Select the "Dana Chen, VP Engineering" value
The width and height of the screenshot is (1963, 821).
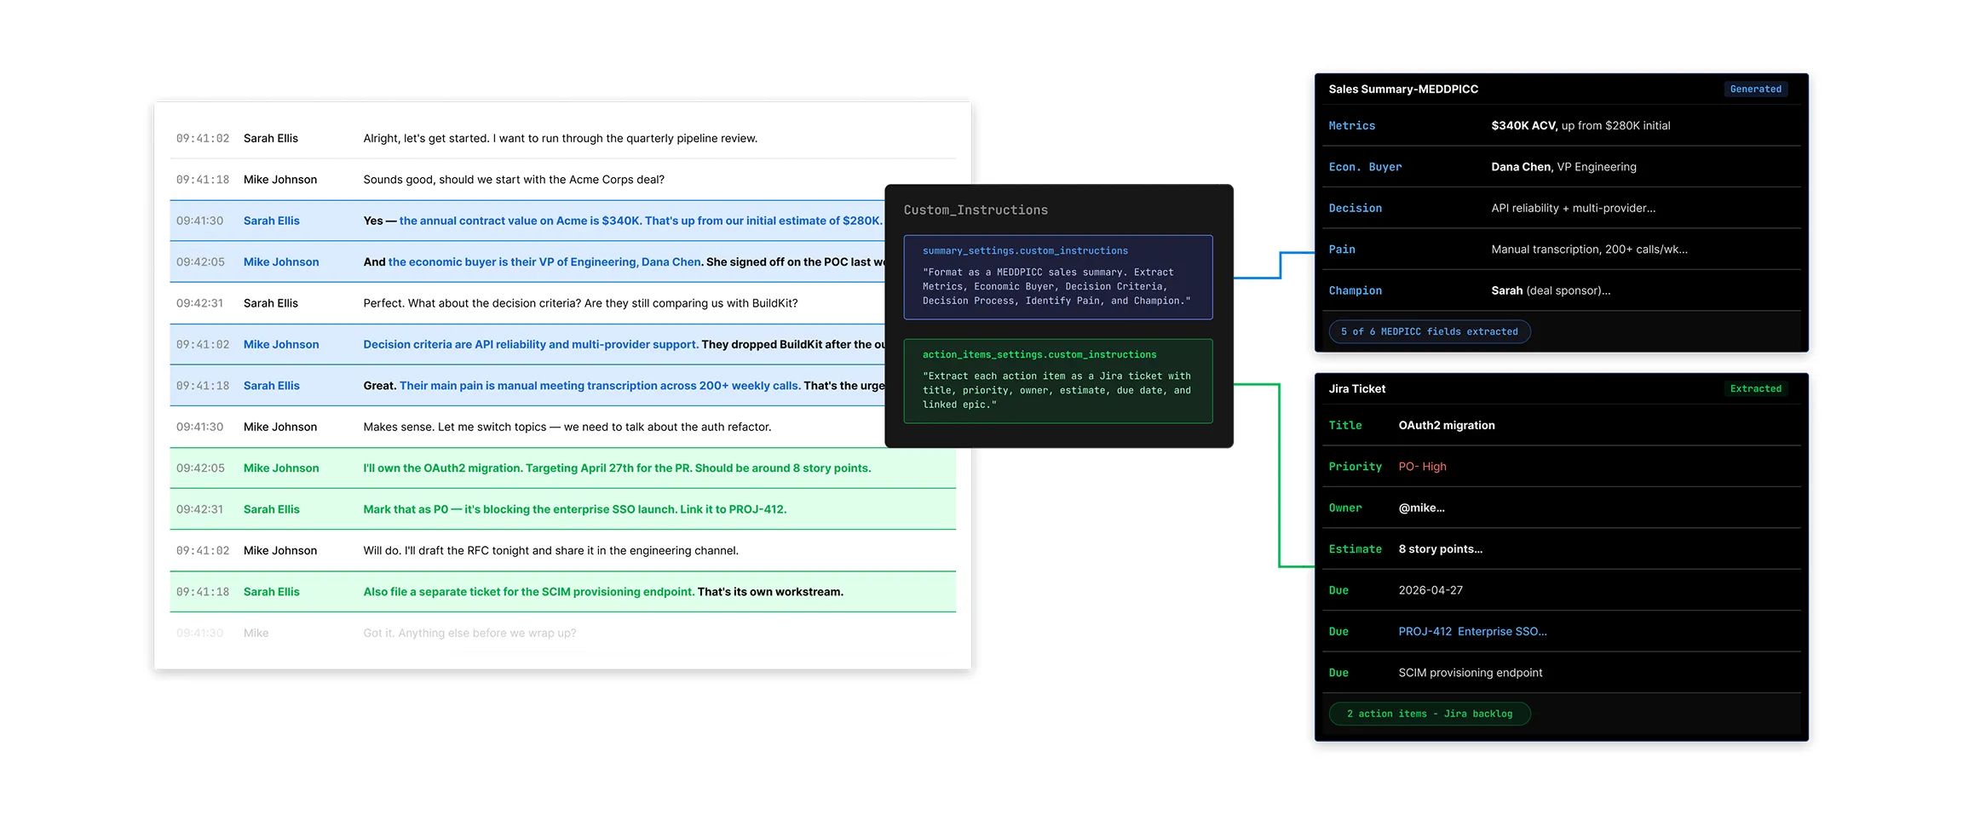(1563, 168)
